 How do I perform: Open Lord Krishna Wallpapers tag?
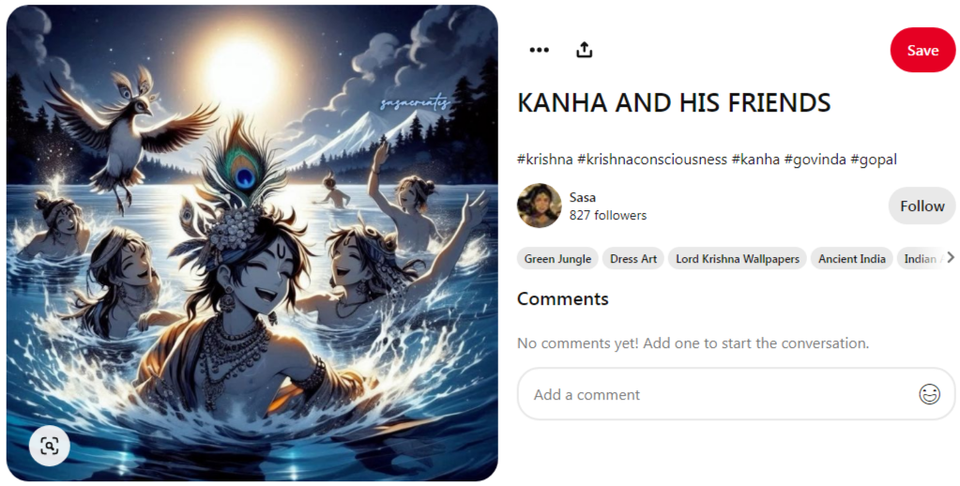(x=738, y=259)
